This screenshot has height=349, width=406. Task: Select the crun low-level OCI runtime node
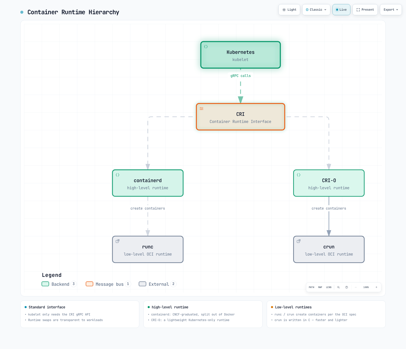pos(329,249)
